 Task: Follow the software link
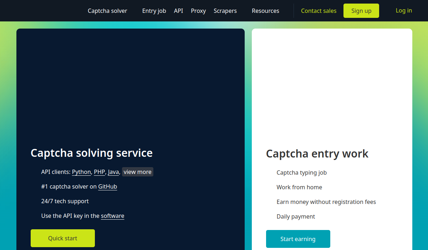click(113, 216)
